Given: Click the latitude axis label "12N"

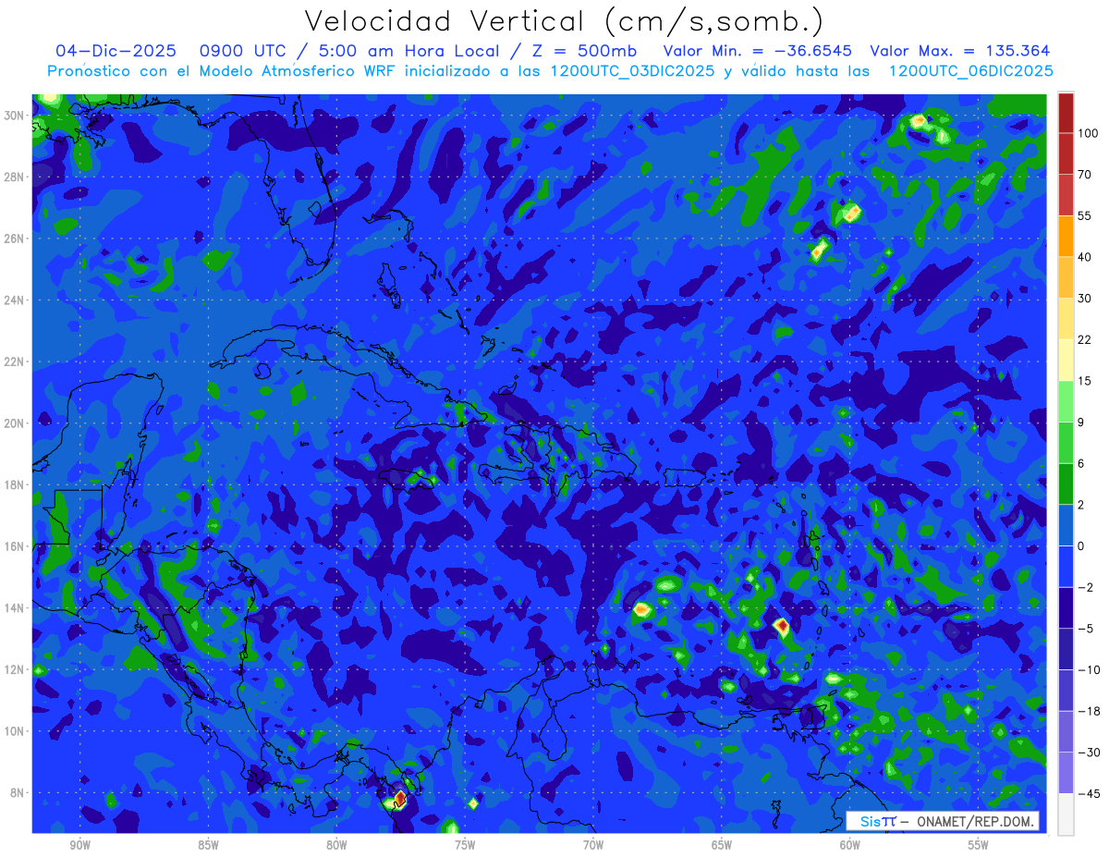Looking at the screenshot, I should 14,669.
